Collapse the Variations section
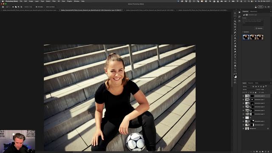This screenshot has height=153, width=272. point(243,32)
